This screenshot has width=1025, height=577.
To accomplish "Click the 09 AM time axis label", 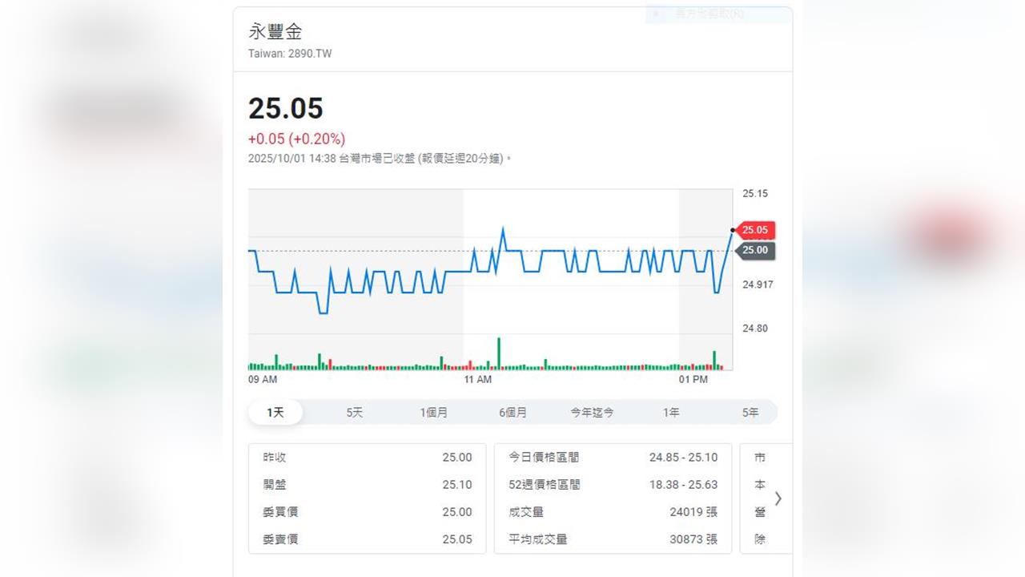I will click(263, 379).
